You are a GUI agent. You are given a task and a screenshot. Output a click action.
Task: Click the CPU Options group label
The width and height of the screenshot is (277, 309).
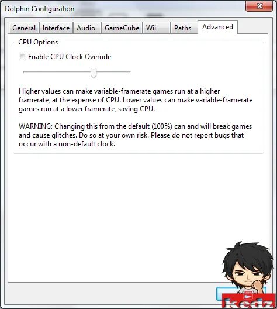(x=38, y=42)
